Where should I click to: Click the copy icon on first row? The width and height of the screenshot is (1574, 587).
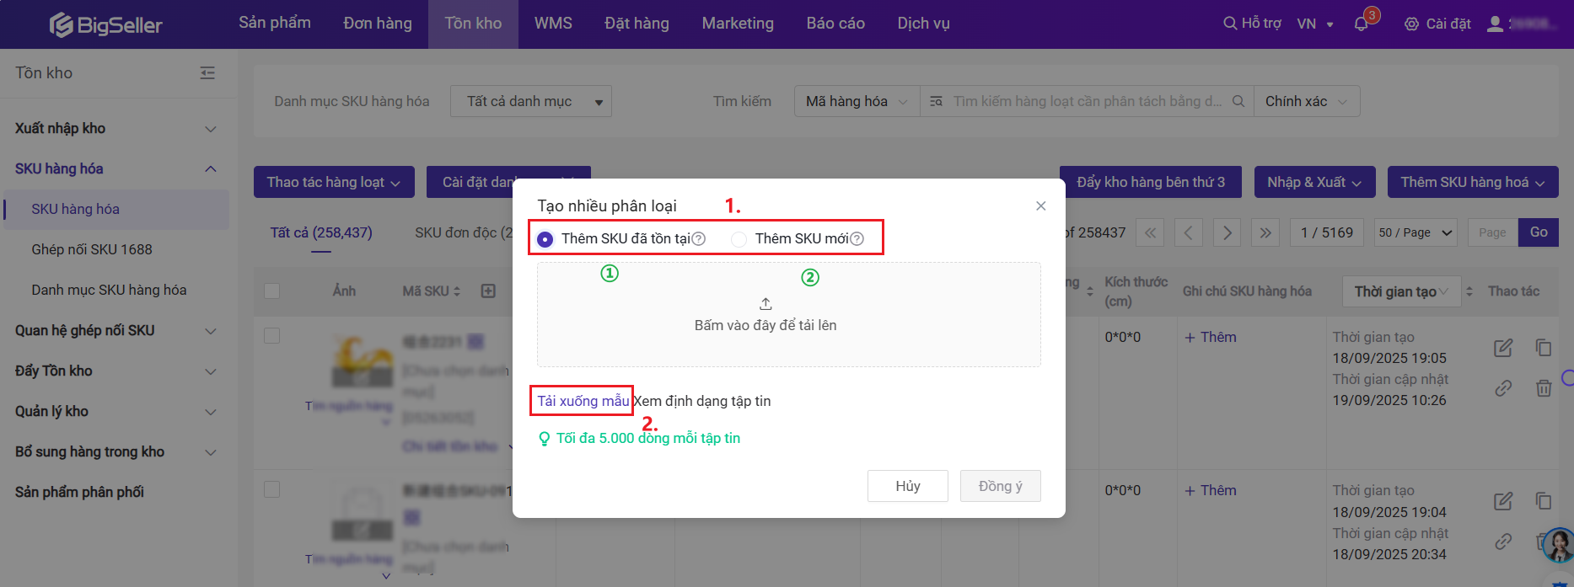[x=1543, y=348]
